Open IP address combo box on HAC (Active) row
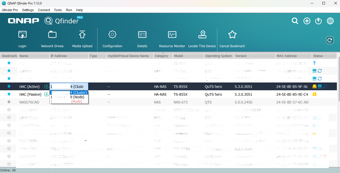340x173 pixels. 69,87
